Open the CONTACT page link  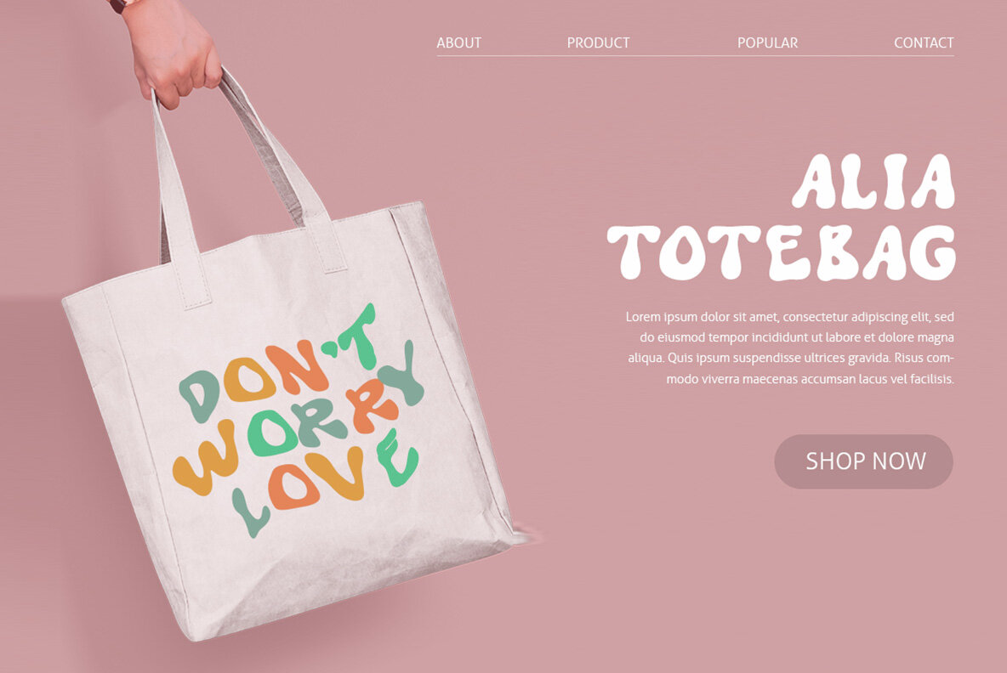tap(924, 43)
